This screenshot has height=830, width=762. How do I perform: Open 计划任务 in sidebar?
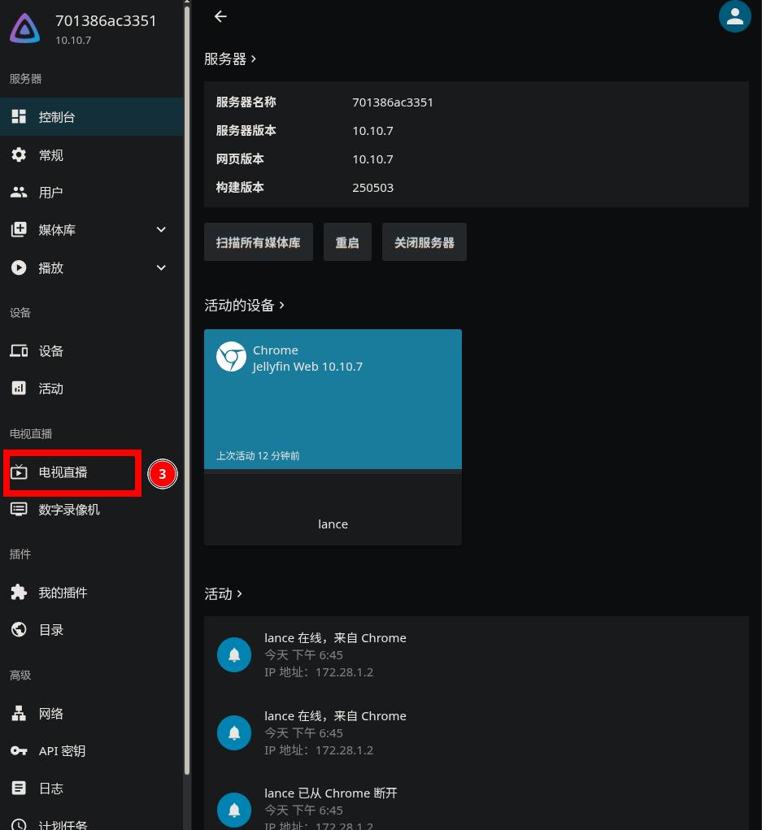click(x=92, y=823)
